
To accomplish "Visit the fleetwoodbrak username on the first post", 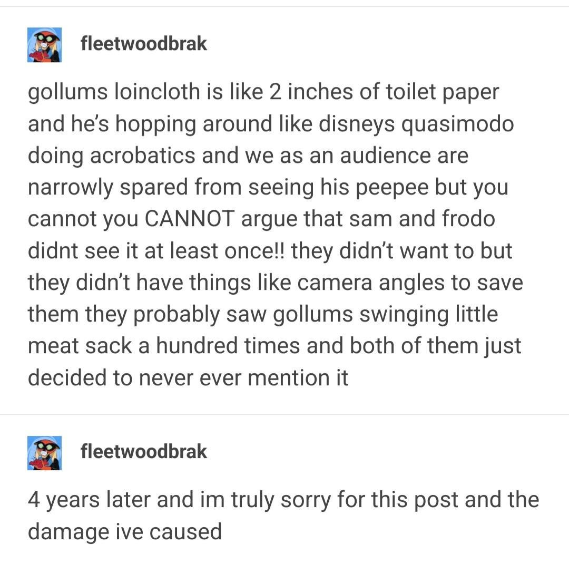I will click(x=143, y=43).
